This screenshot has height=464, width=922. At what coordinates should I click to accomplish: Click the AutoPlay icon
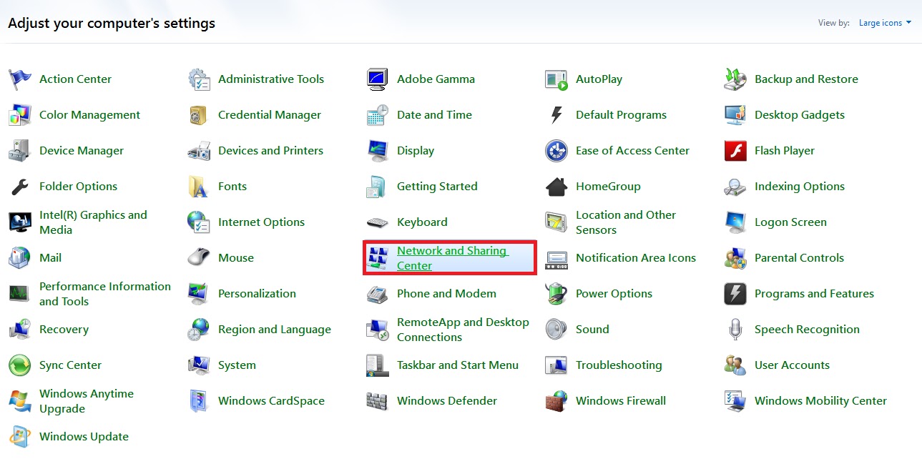pos(556,79)
